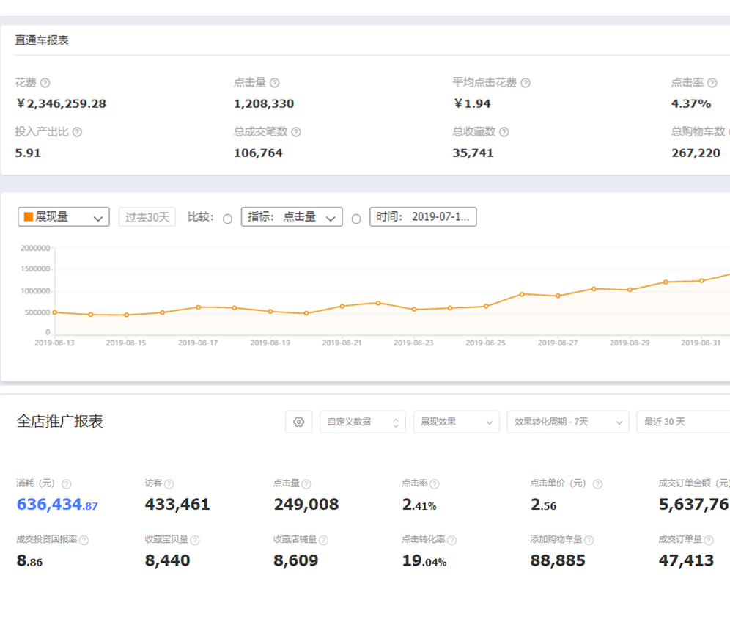This screenshot has width=730, height=622.
Task: Click the 过去30天 button
Action: click(x=147, y=217)
